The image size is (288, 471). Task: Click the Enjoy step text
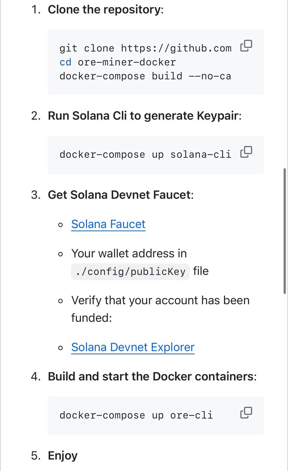62,456
